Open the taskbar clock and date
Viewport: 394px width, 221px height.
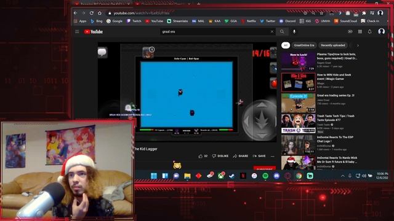coord(382,176)
